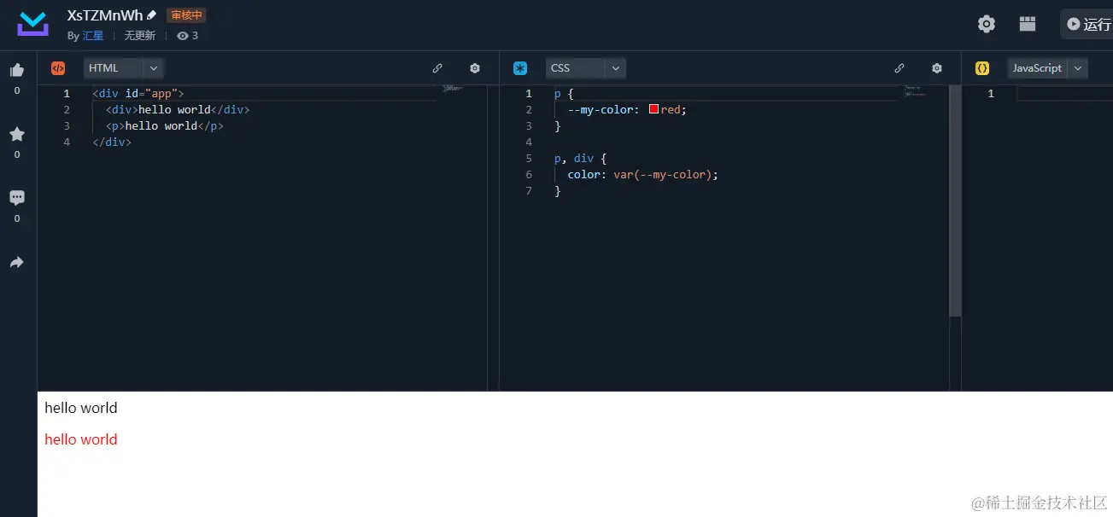The image size is (1113, 517).
Task: Share the project with arrow icon
Action: pyautogui.click(x=17, y=262)
